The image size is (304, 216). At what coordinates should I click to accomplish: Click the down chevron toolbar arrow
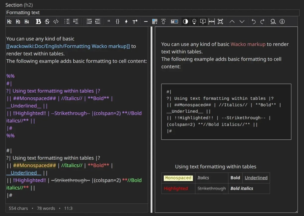242,21
